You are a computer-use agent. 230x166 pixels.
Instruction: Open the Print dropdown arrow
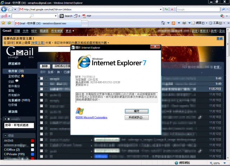[x=189, y=23]
